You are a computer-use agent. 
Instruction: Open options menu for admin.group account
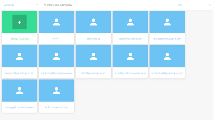tap(110, 13)
